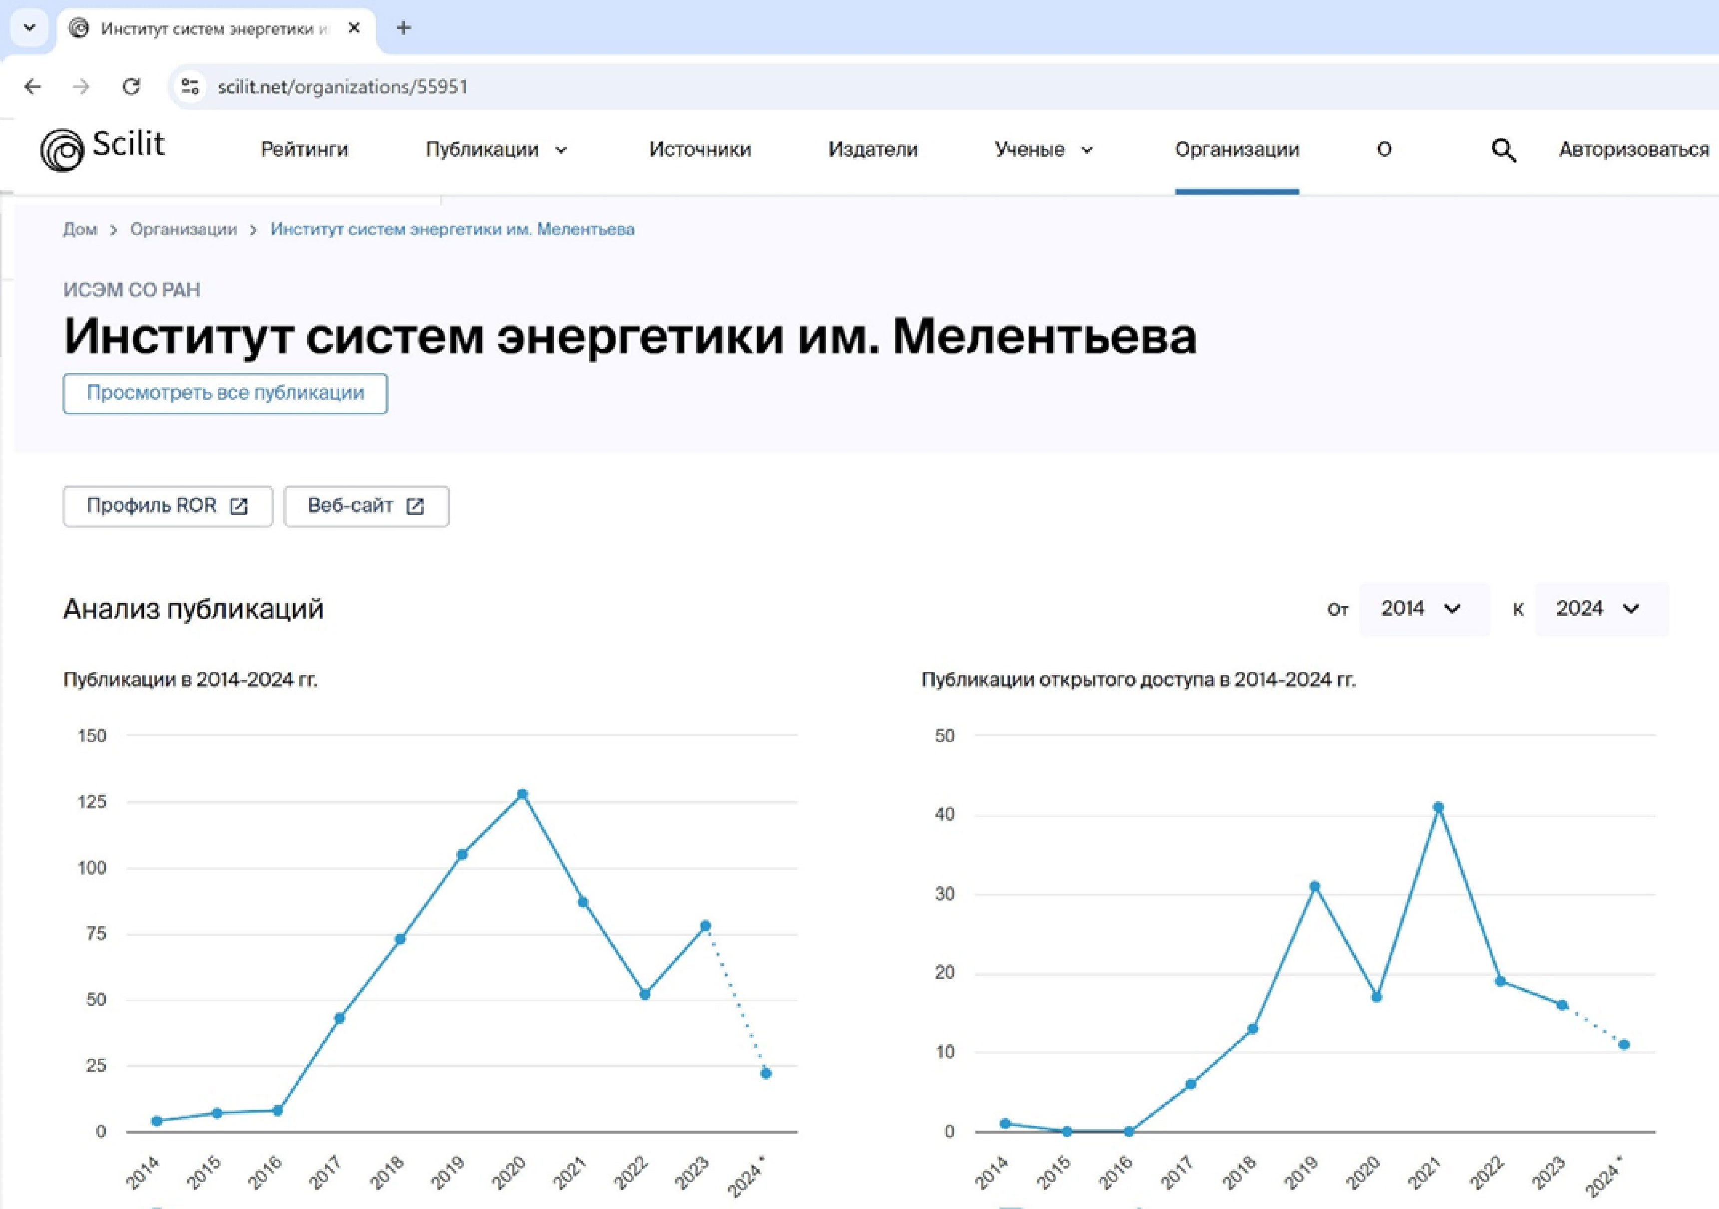
Task: Open a new browser tab
Action: tap(404, 28)
